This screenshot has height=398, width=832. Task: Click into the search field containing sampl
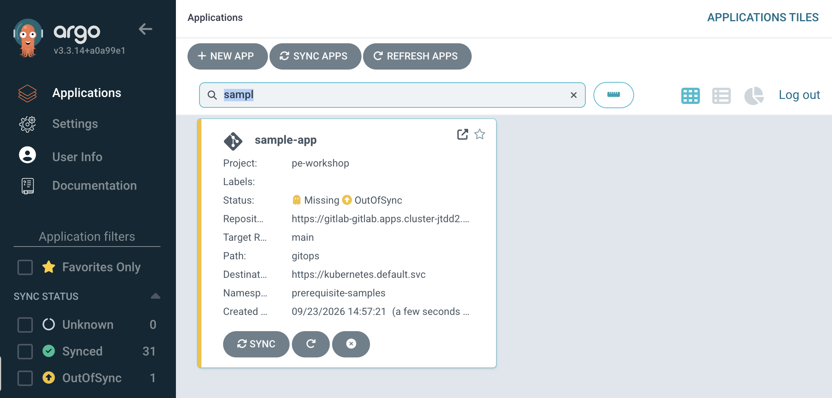coord(392,95)
